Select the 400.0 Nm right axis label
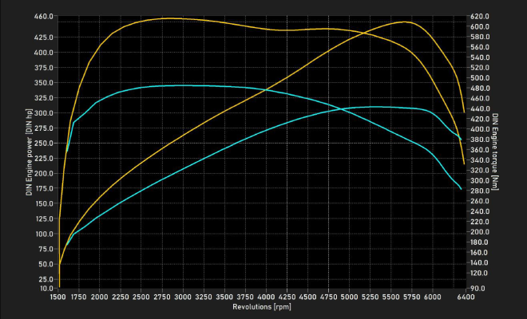 [480, 129]
